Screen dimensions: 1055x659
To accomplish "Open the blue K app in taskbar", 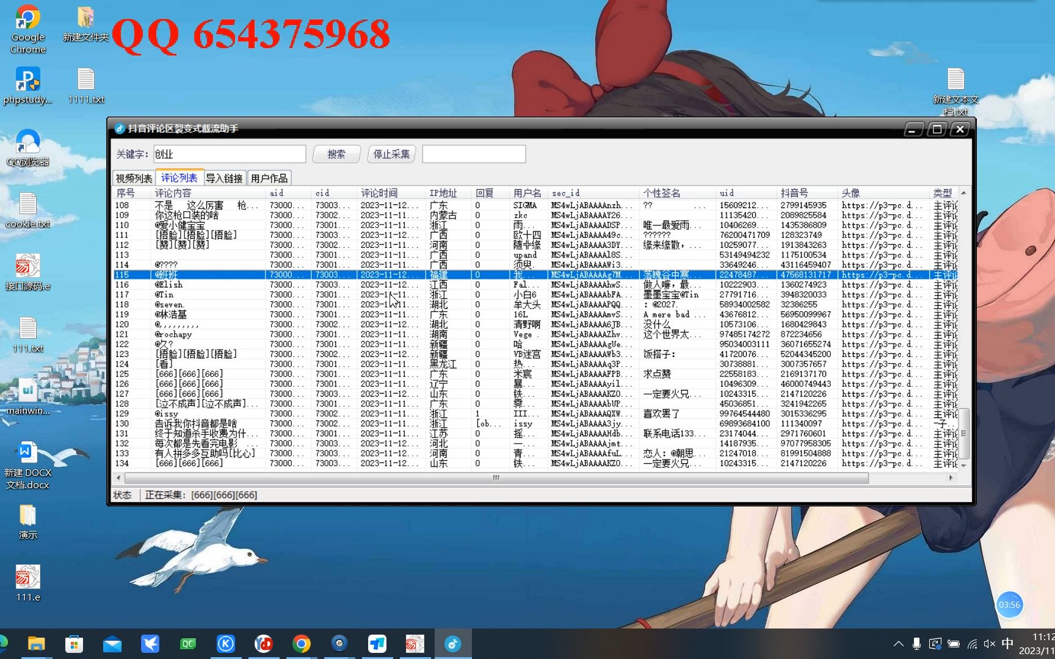I will click(x=226, y=644).
